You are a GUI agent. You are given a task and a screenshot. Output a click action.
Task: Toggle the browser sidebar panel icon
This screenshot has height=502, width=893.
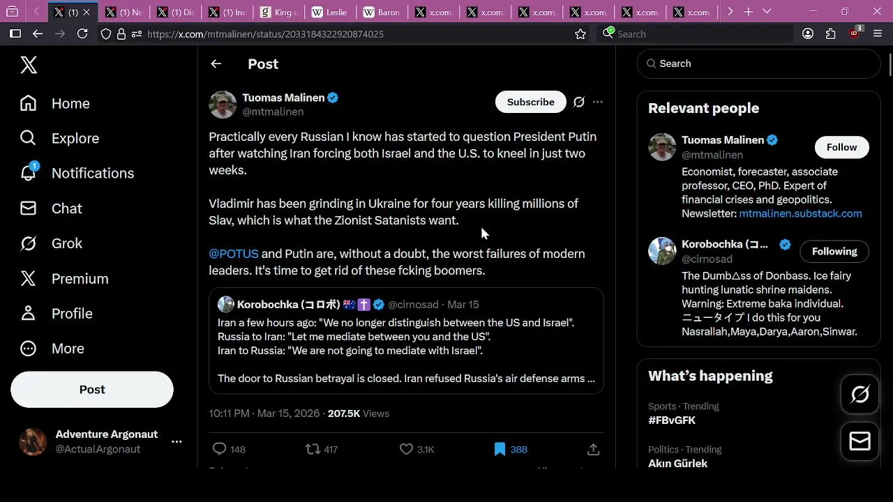(x=15, y=33)
